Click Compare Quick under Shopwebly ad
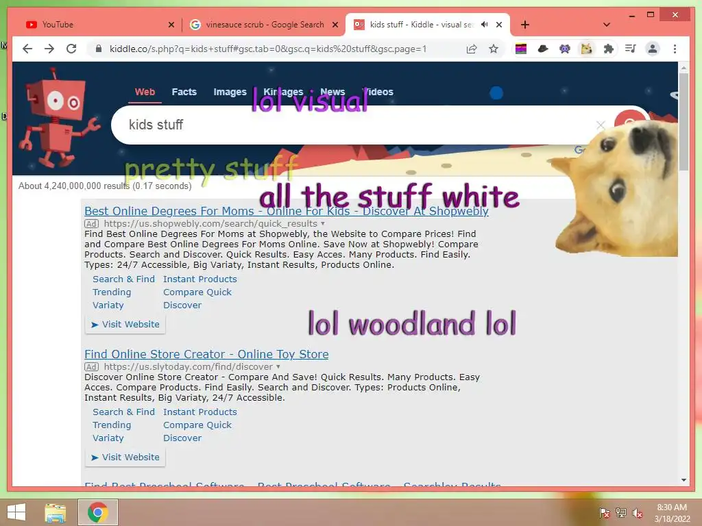Image resolution: width=702 pixels, height=526 pixels. [x=197, y=292]
